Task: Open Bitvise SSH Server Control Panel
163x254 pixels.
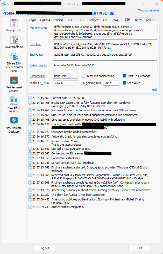Action: point(14,56)
